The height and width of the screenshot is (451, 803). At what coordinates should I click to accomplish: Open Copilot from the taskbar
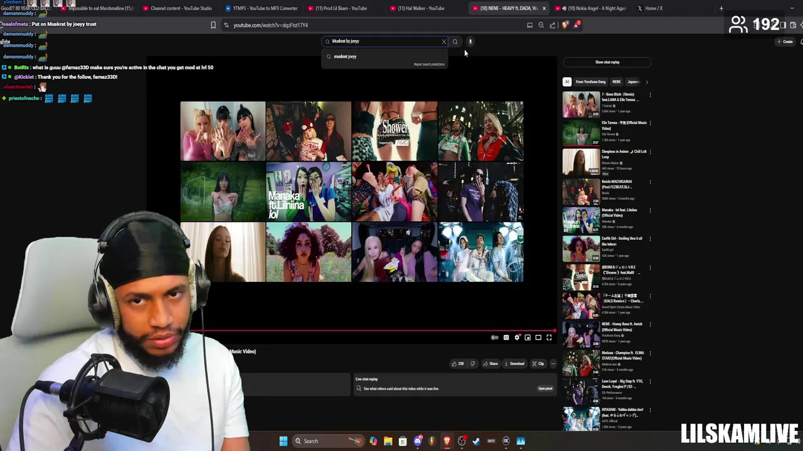[373, 441]
